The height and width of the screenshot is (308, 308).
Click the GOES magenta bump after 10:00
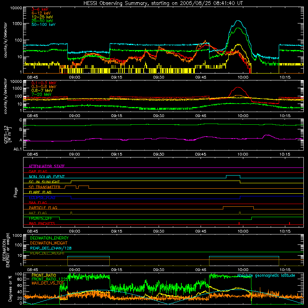point(266,135)
